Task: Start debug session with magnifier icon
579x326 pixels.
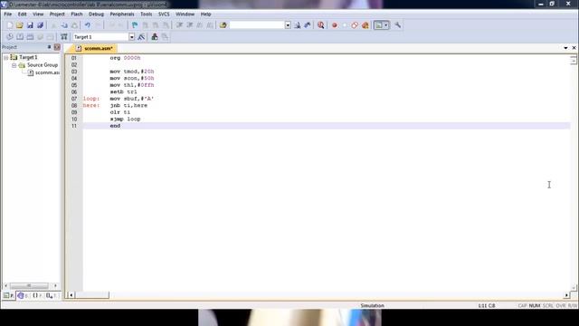Action: (x=320, y=25)
